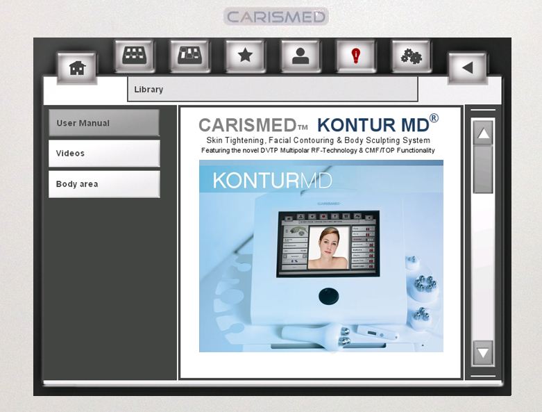The height and width of the screenshot is (412, 542).
Task: Open Favorites star icon
Action: tap(245, 56)
